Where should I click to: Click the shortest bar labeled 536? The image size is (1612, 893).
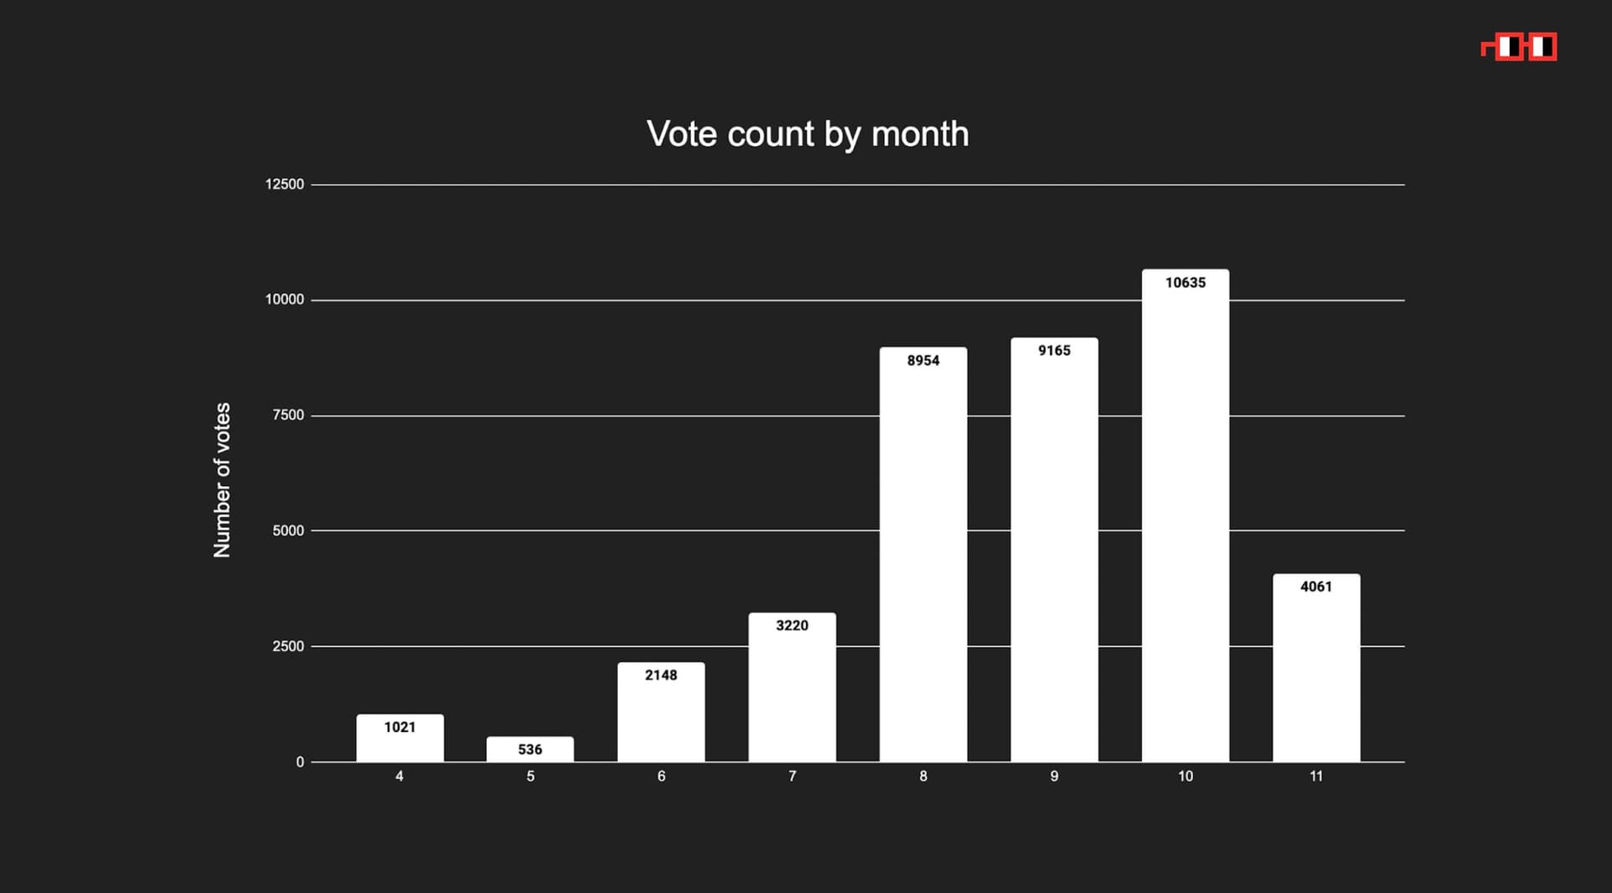(530, 749)
